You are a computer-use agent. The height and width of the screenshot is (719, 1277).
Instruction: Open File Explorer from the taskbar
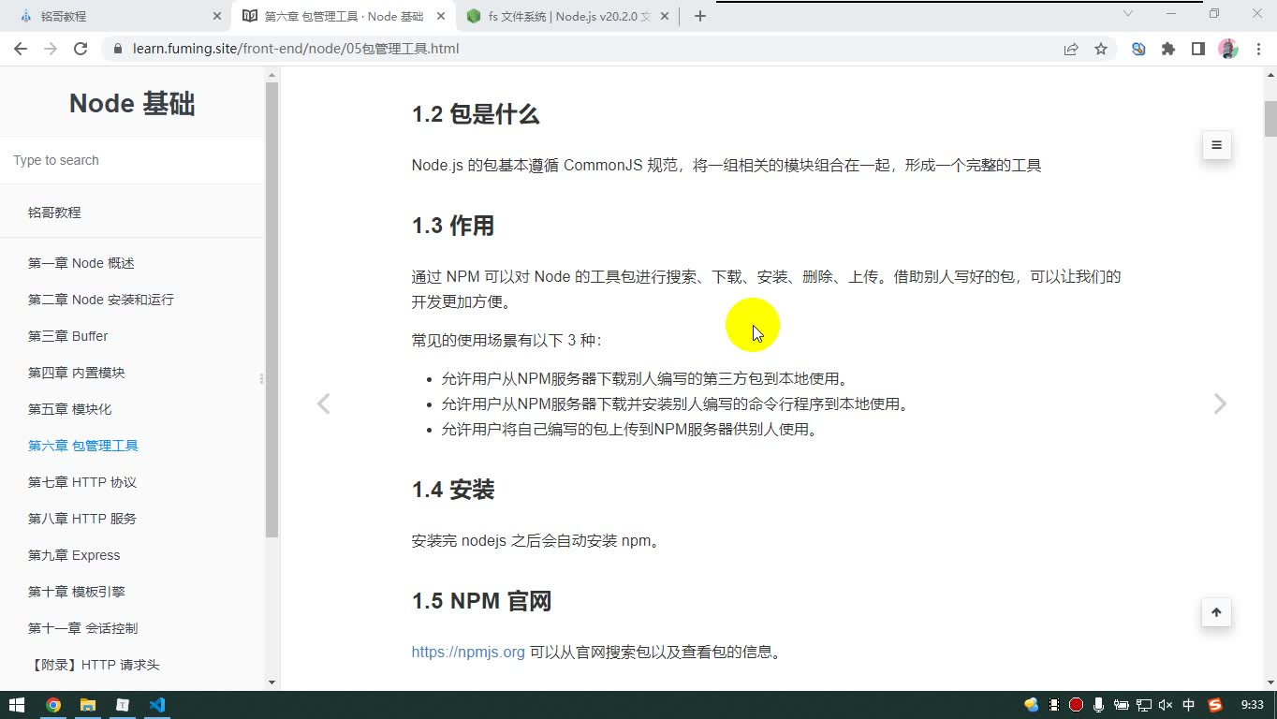tap(87, 705)
